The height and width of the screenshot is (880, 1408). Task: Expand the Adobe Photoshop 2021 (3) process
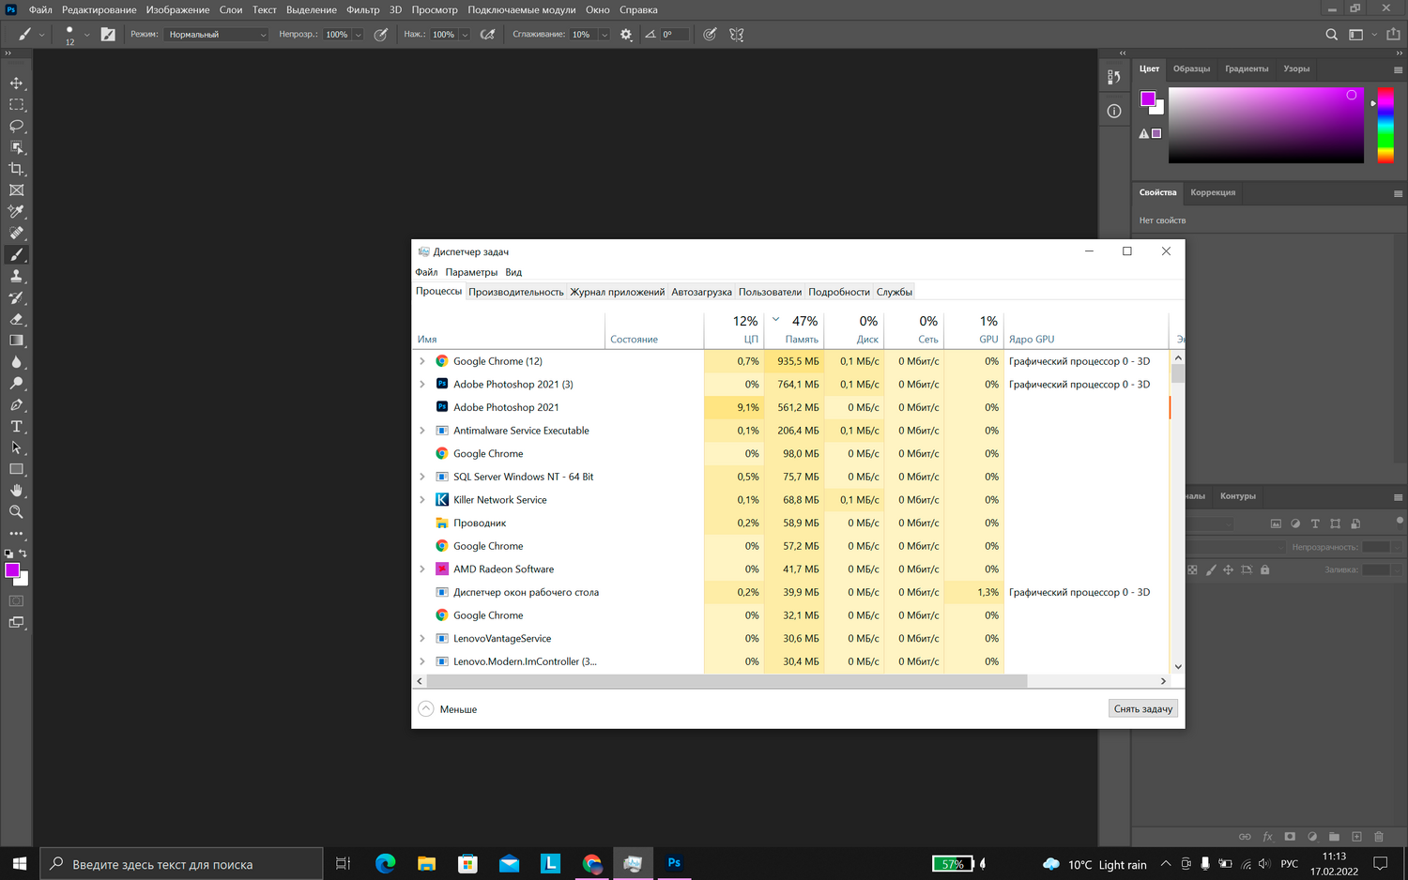(422, 385)
